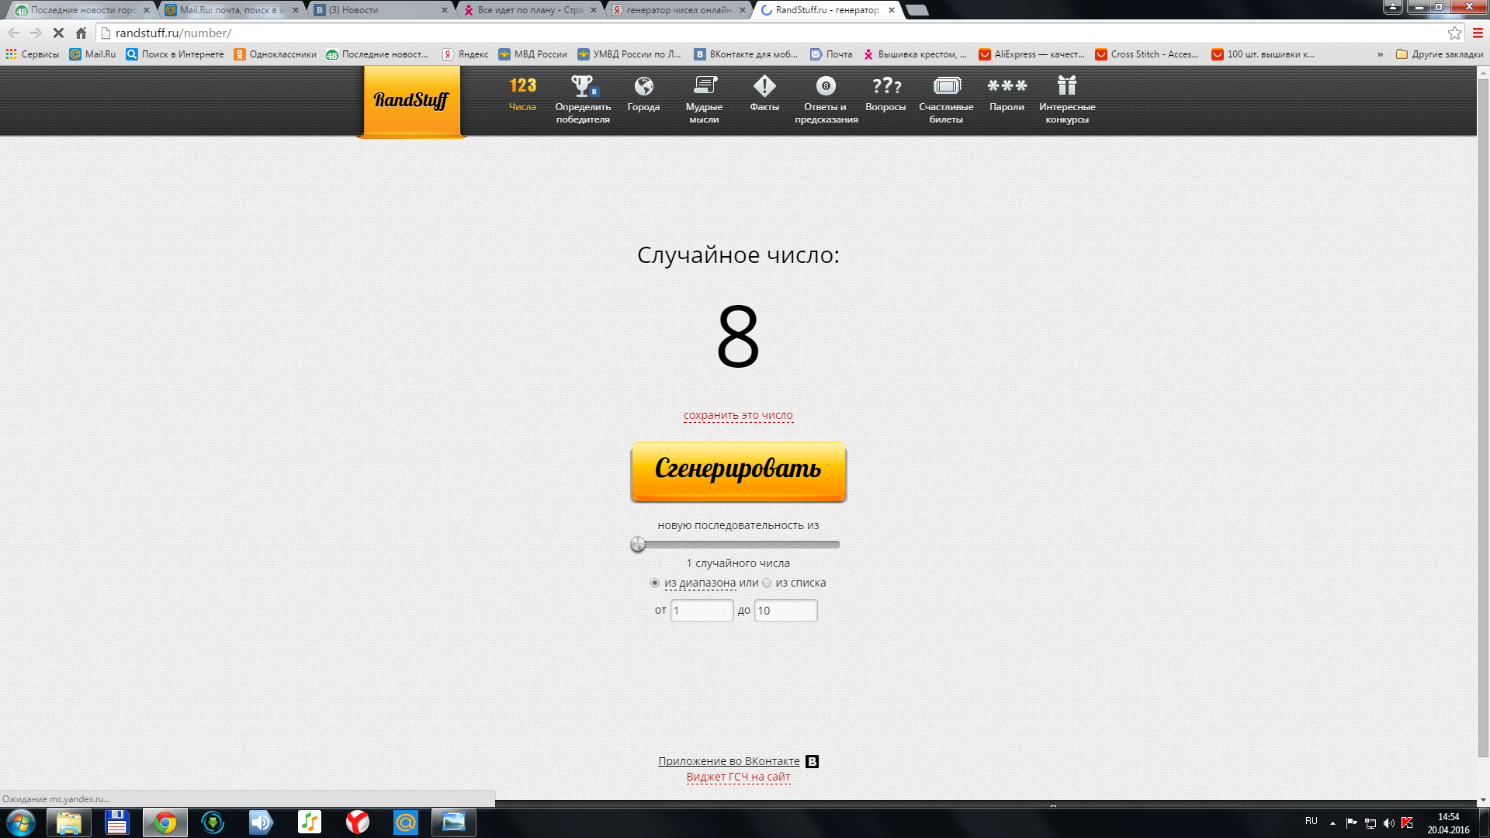Viewport: 1490px width, 838px height.
Task: Click the RandStuff logo
Action: pos(411,101)
